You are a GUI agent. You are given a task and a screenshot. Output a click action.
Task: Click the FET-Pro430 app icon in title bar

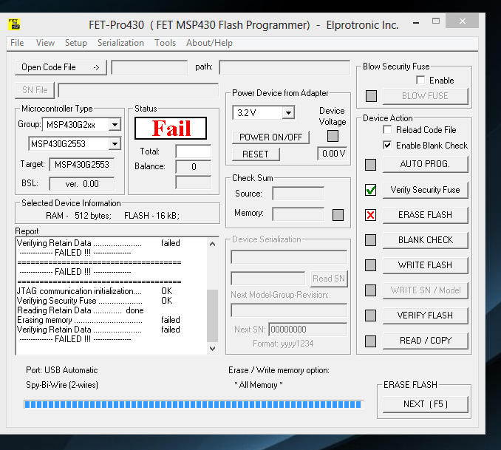click(14, 24)
